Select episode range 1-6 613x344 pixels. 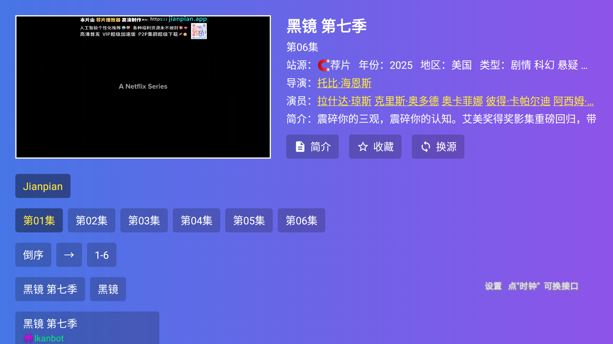[102, 255]
